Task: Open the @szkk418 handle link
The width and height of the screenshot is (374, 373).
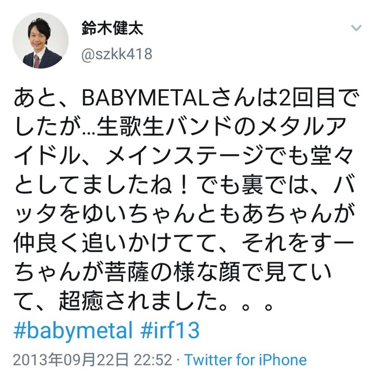Action: point(117,54)
